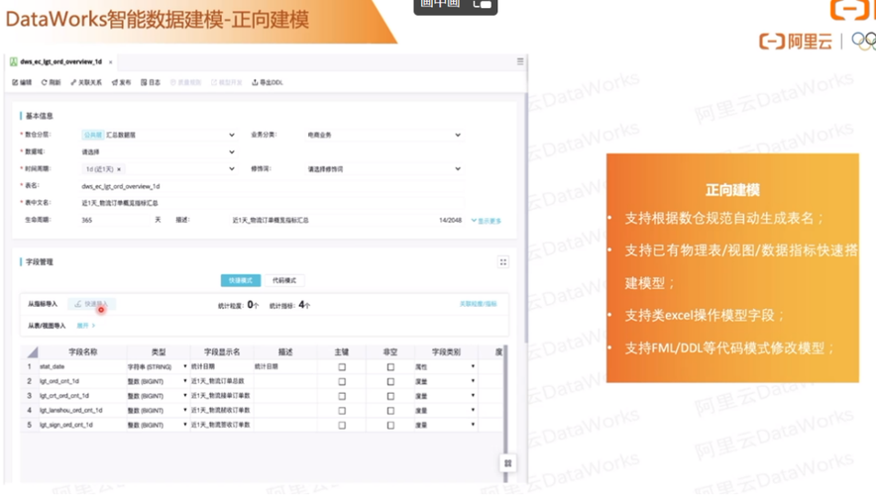This screenshot has height=495, width=876.
Task: Click the 快速导入 button
Action: [91, 304]
